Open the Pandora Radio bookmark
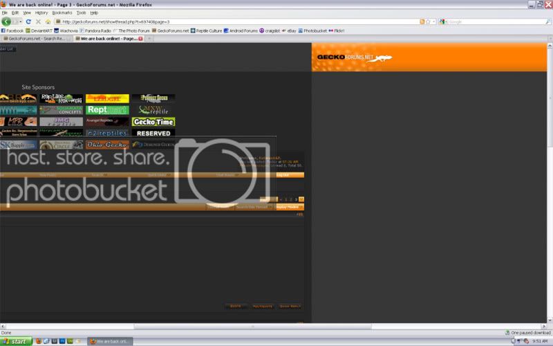The image size is (553, 346). (95, 30)
